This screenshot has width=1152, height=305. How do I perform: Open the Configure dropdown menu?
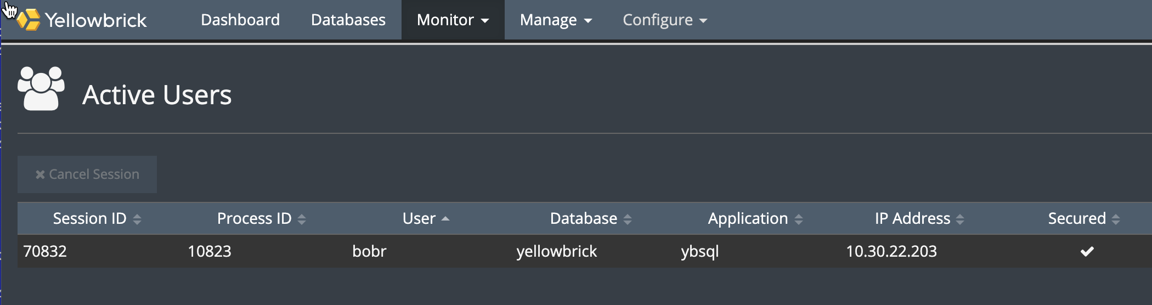pyautogui.click(x=664, y=20)
